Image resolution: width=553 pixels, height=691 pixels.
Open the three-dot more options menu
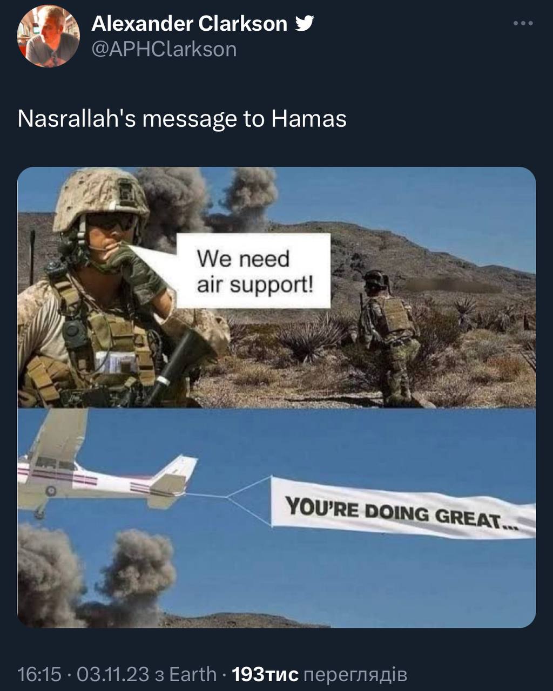click(523, 23)
